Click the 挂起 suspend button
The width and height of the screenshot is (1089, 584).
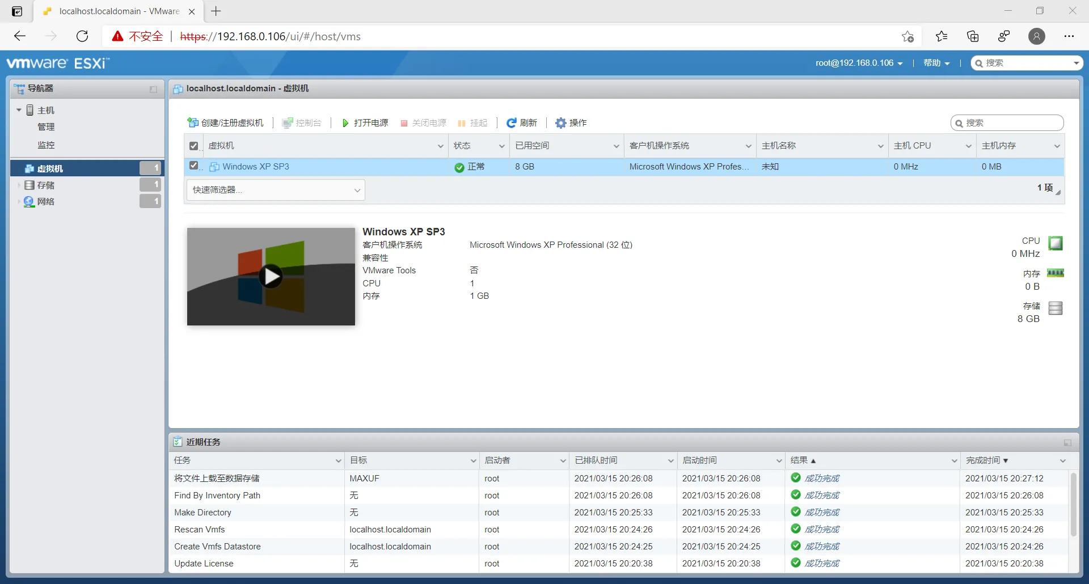click(x=472, y=122)
